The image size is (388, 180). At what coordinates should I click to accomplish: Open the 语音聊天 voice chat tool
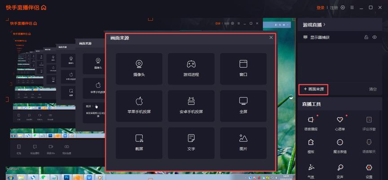(369, 146)
